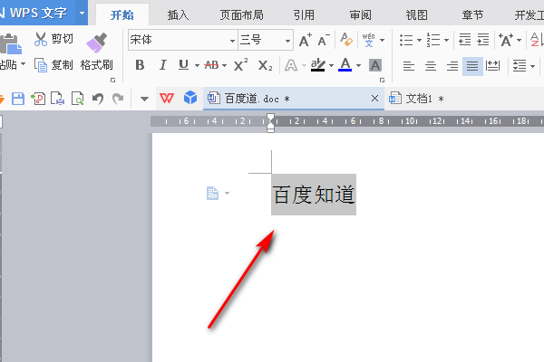The width and height of the screenshot is (544, 362).
Task: Toggle Subscript X₂ formatting
Action: point(265,65)
